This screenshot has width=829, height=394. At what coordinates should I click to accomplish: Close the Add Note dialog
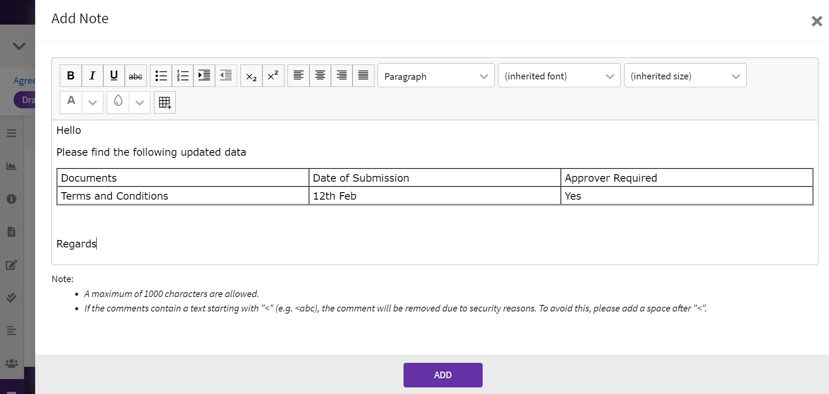tap(817, 21)
